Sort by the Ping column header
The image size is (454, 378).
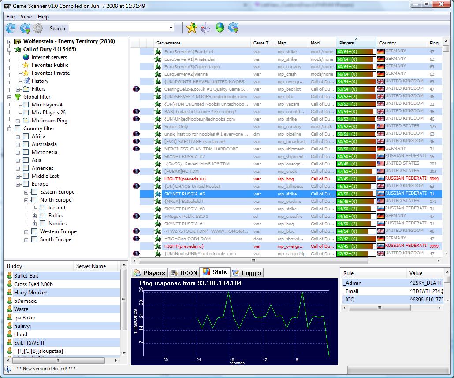(434, 43)
